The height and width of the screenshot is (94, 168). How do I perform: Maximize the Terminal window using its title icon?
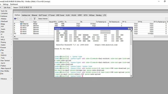pos(129,28)
